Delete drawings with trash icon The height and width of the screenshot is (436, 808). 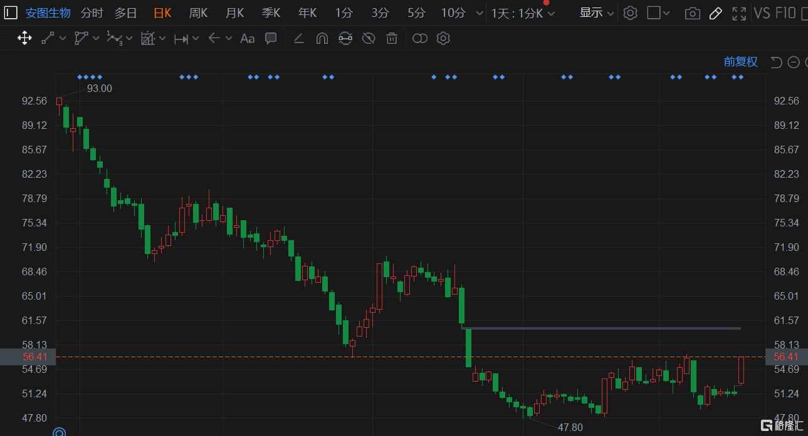click(392, 39)
